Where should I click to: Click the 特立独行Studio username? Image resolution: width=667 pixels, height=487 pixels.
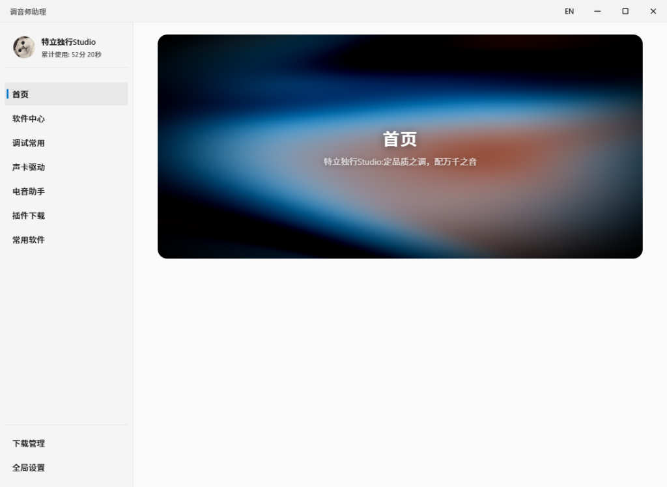(68, 42)
